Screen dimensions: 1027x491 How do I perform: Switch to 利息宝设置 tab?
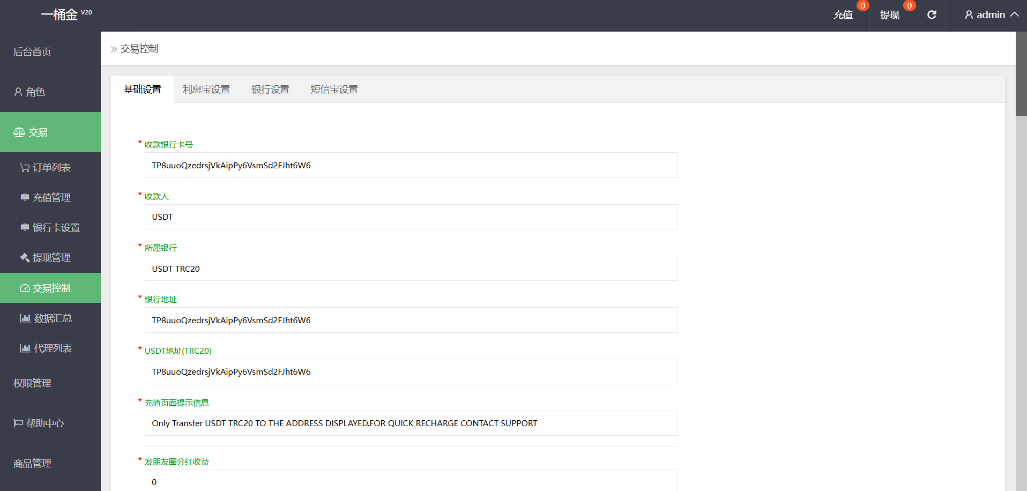[x=206, y=90]
